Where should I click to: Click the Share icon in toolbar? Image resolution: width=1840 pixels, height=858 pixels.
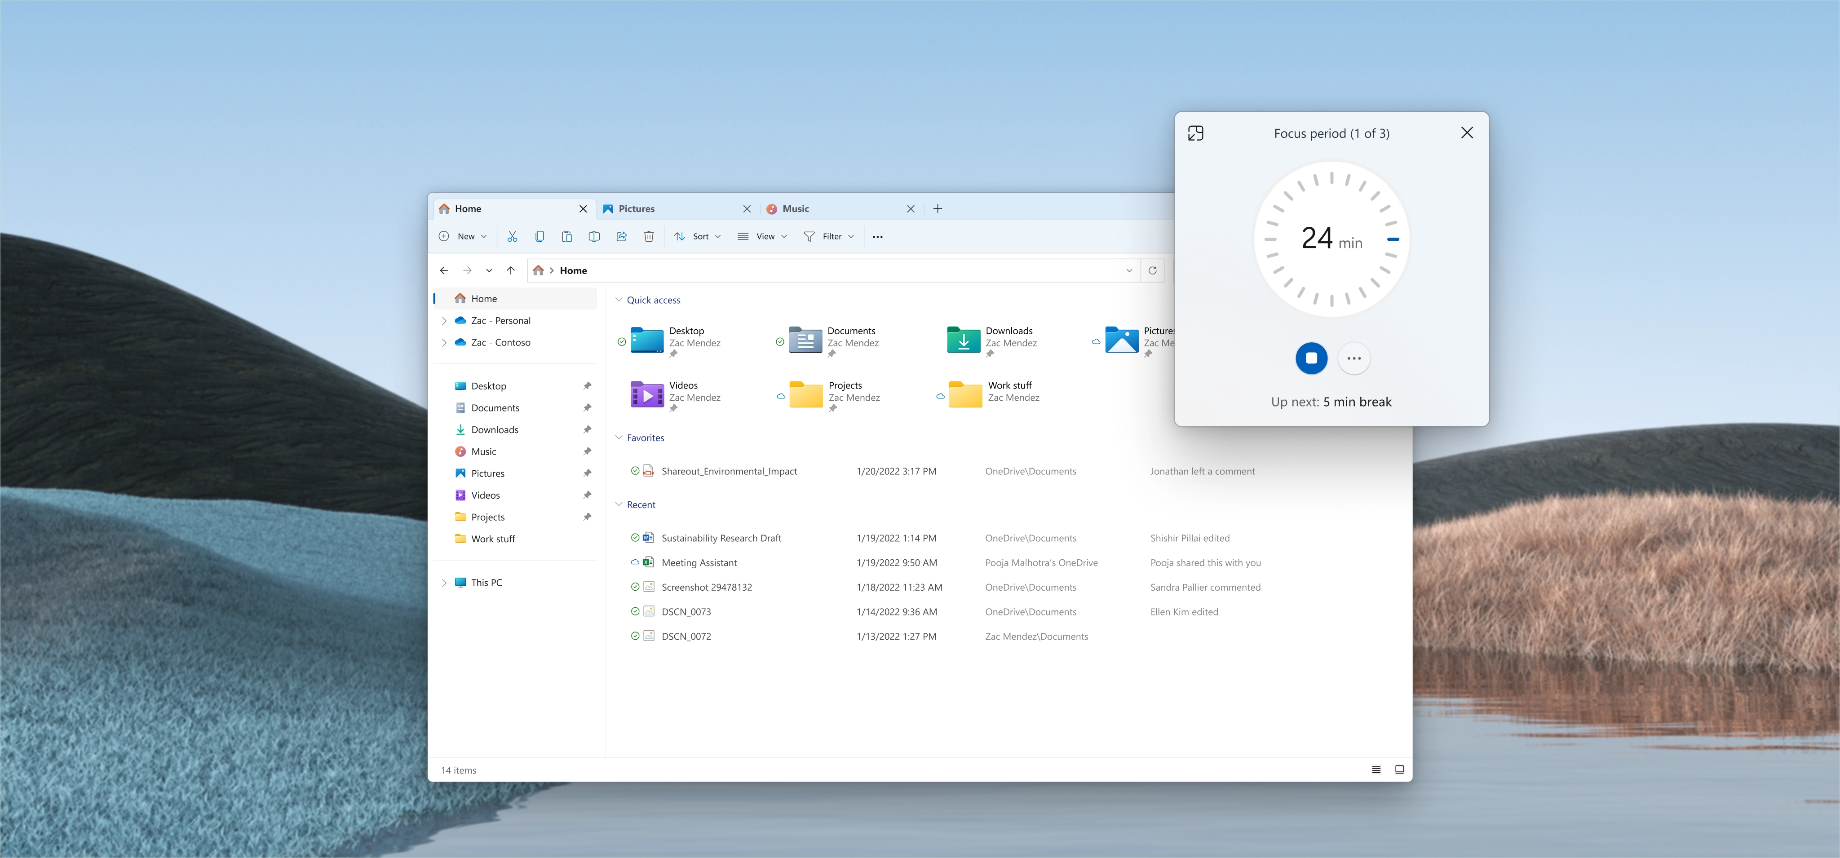point(621,236)
